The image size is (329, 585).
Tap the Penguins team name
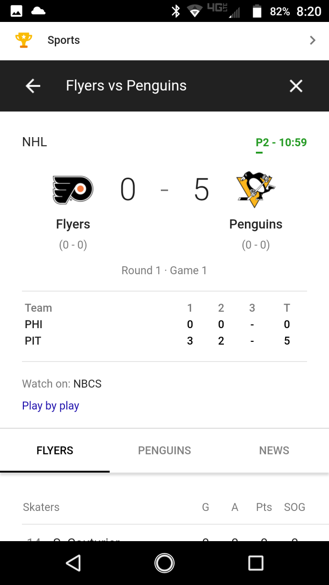(256, 224)
